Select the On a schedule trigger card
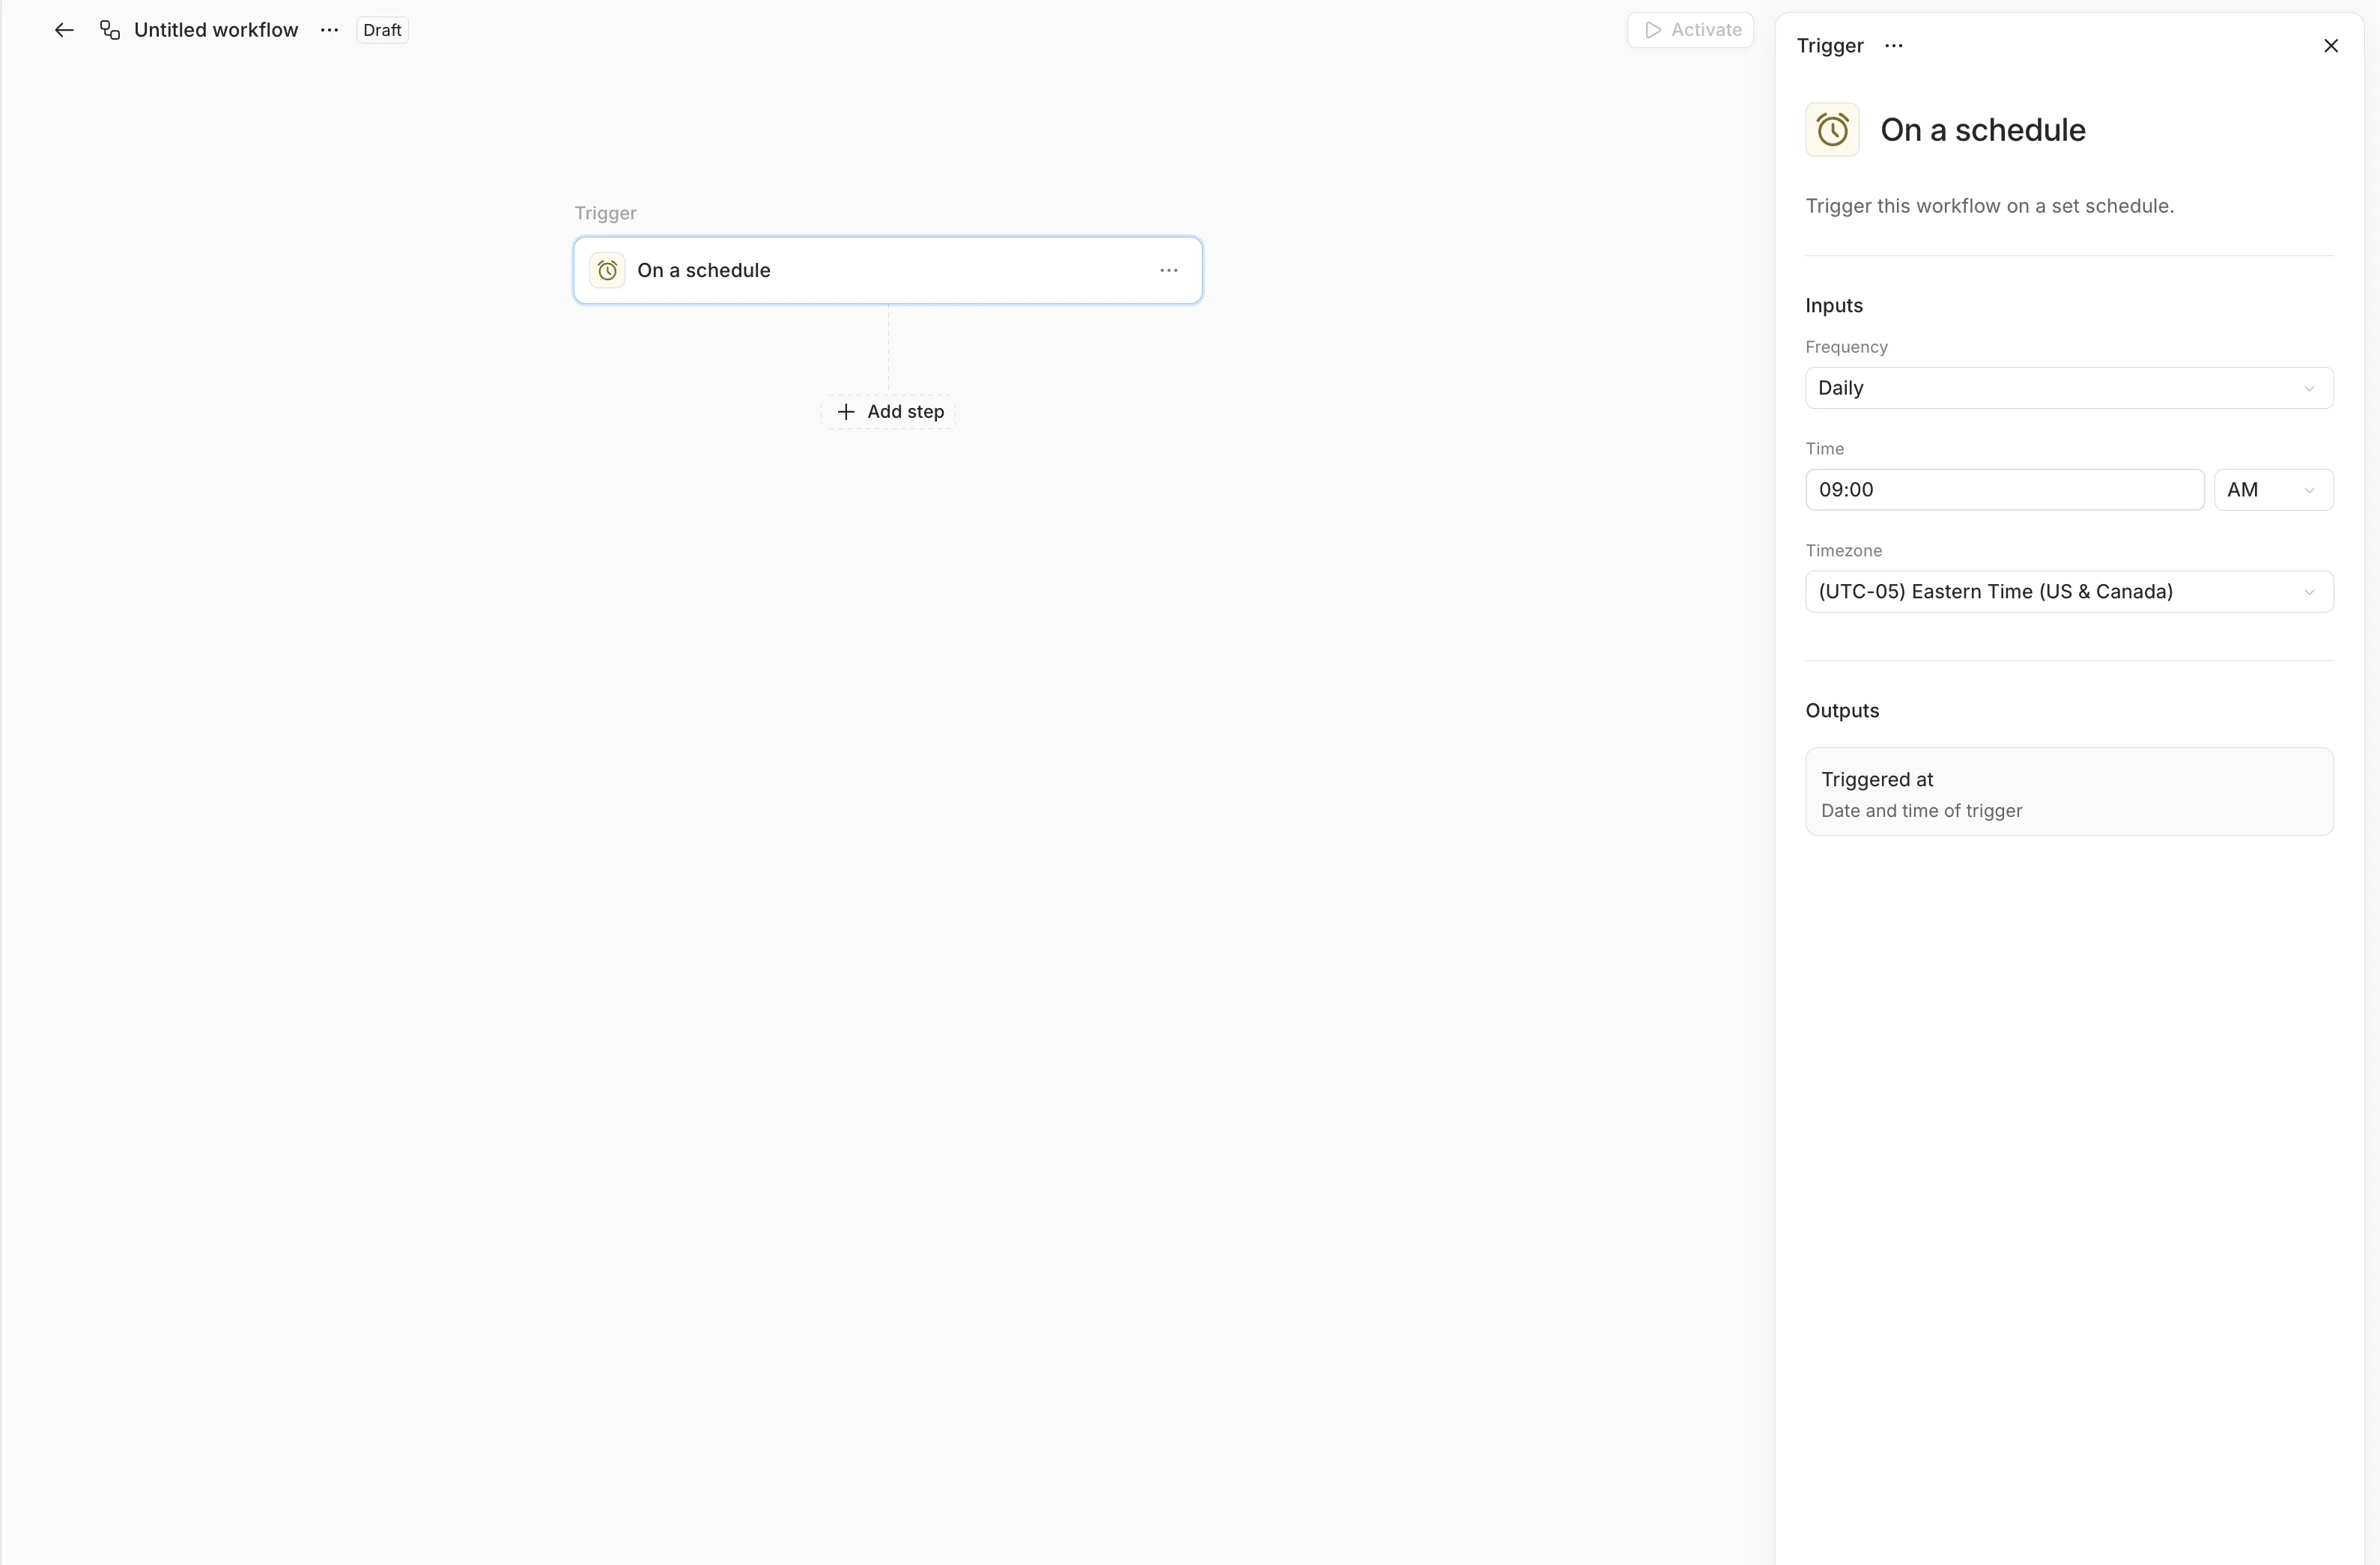Viewport: 2380px width, 1565px height. tap(886, 271)
